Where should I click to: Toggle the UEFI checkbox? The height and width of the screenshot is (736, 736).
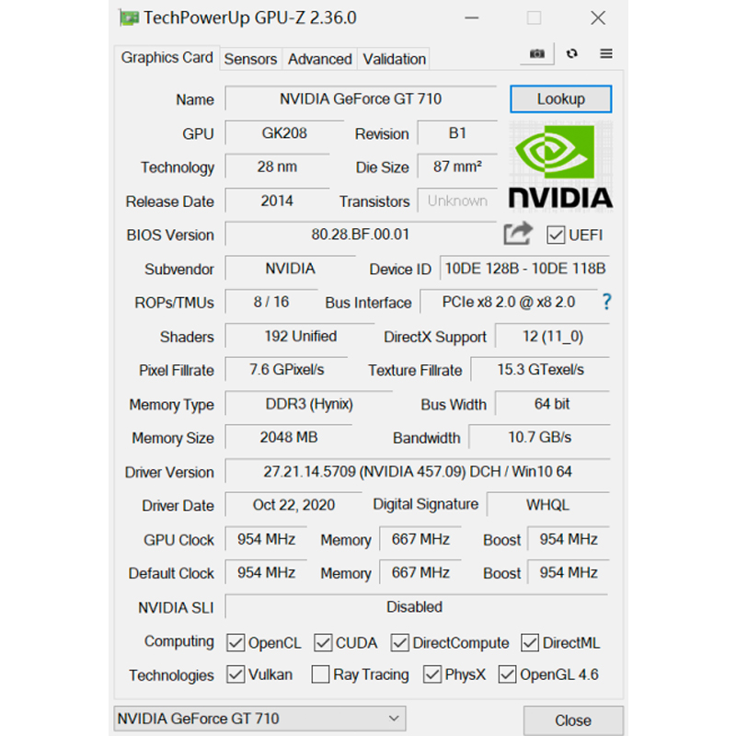pyautogui.click(x=556, y=235)
